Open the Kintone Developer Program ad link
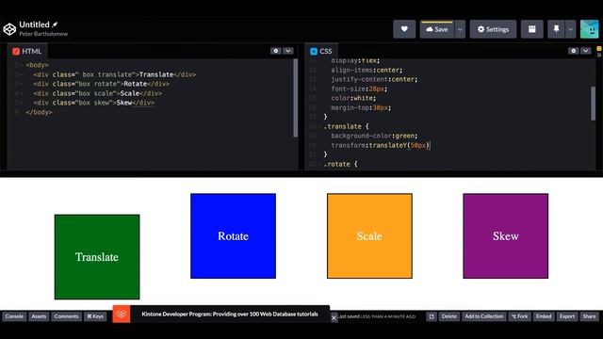The image size is (603, 339). [x=230, y=314]
